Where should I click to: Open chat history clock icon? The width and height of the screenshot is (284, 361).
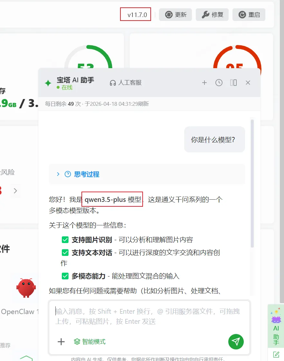tap(219, 83)
